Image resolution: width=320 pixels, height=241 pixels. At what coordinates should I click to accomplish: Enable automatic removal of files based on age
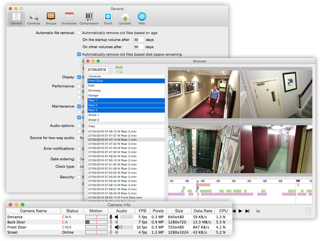pyautogui.click(x=79, y=33)
